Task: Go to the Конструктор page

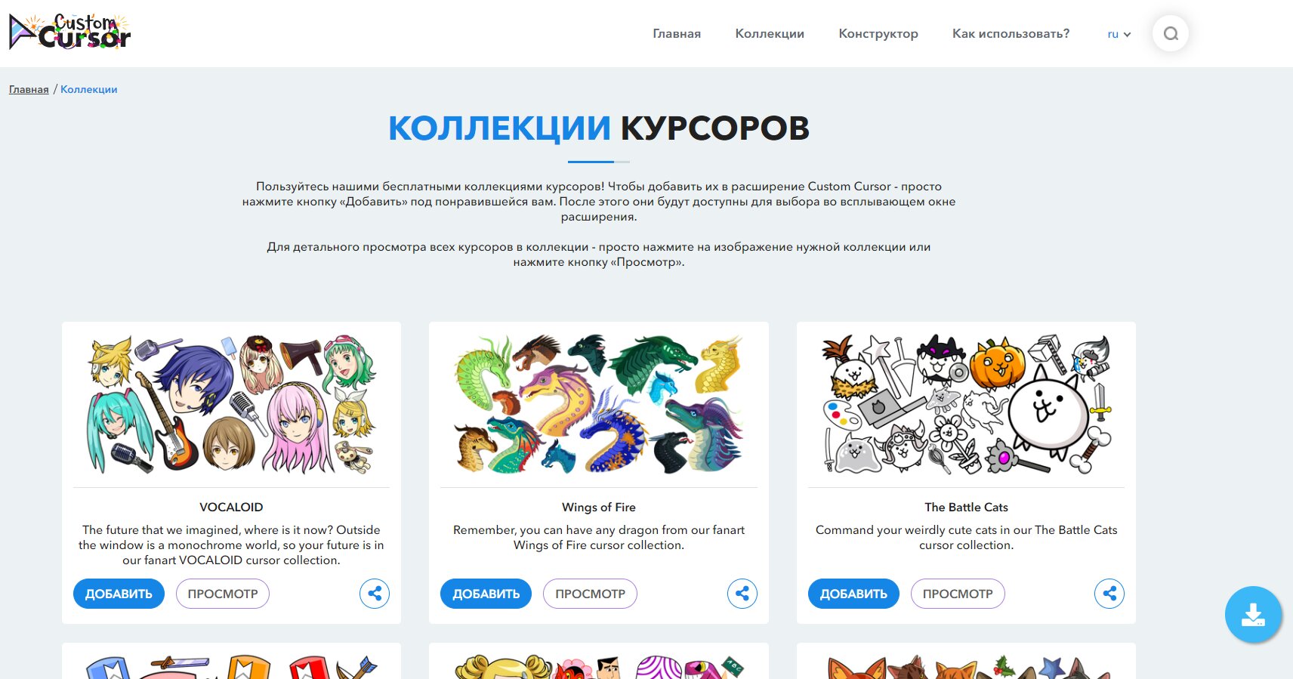Action: [878, 33]
